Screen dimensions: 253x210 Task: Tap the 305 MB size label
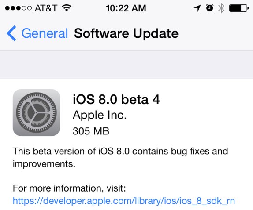(91, 131)
